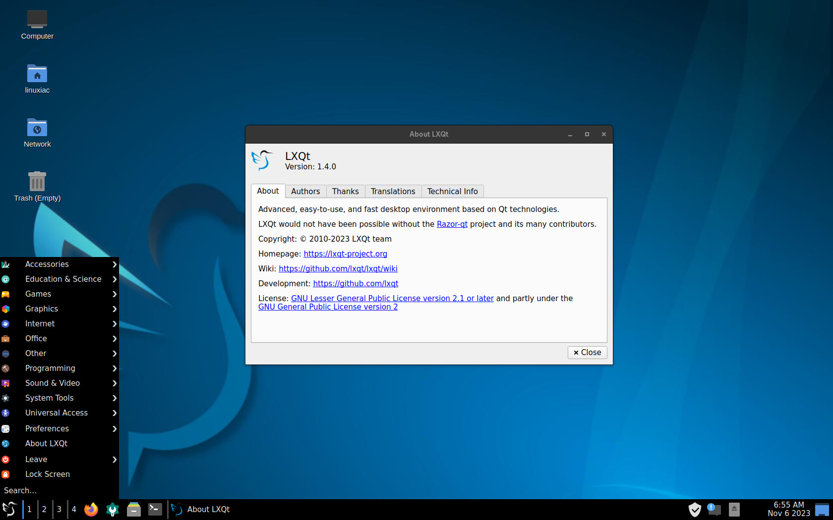Expand the Games submenu arrow
Viewport: 833px width, 520px height.
pyautogui.click(x=115, y=294)
